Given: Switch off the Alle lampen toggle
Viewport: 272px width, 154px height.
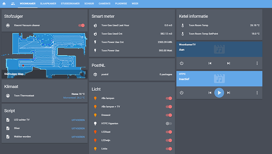Looking at the screenshot, I should tap(169, 98).
